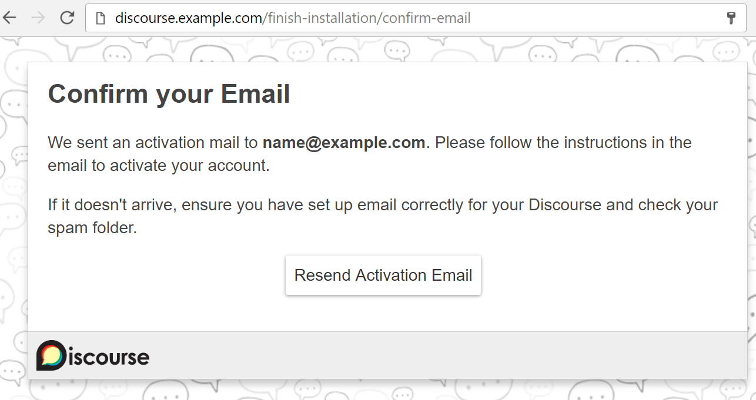Click the Discourse speech bubble logo
Screen dimensions: 756x400
[51, 355]
